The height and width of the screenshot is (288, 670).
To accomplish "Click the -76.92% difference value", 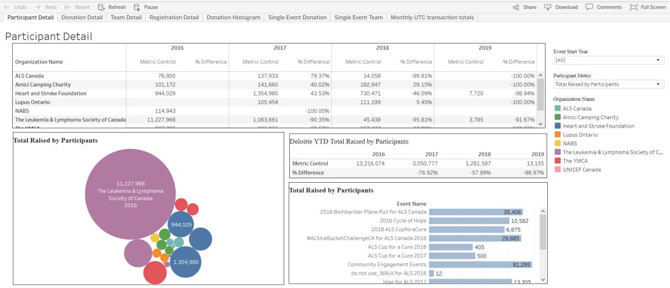I will click(427, 173).
